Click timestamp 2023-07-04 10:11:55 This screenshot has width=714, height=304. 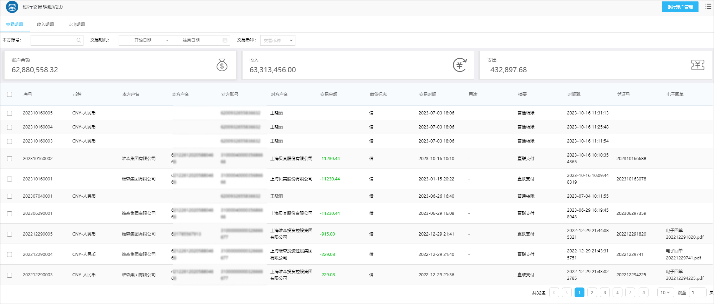[x=588, y=196]
